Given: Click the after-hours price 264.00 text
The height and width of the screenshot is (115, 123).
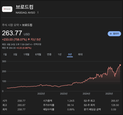Looking at the screenshot, I should point(12,48).
